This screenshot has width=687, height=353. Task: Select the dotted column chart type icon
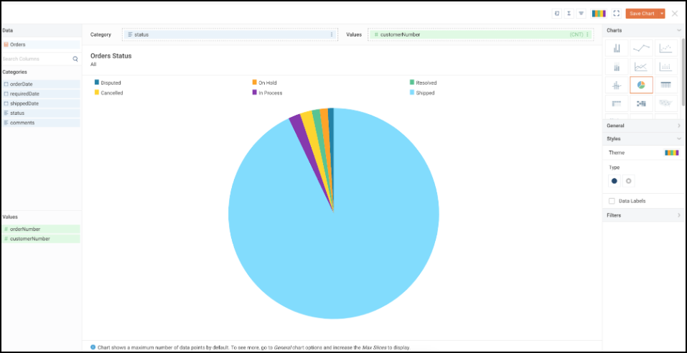[x=666, y=67]
